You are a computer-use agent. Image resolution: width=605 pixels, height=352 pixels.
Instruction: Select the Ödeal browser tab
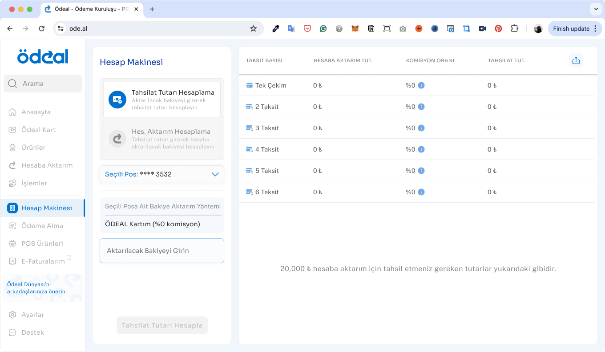click(x=93, y=9)
